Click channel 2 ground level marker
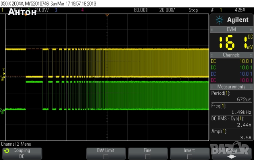 (x=2, y=110)
